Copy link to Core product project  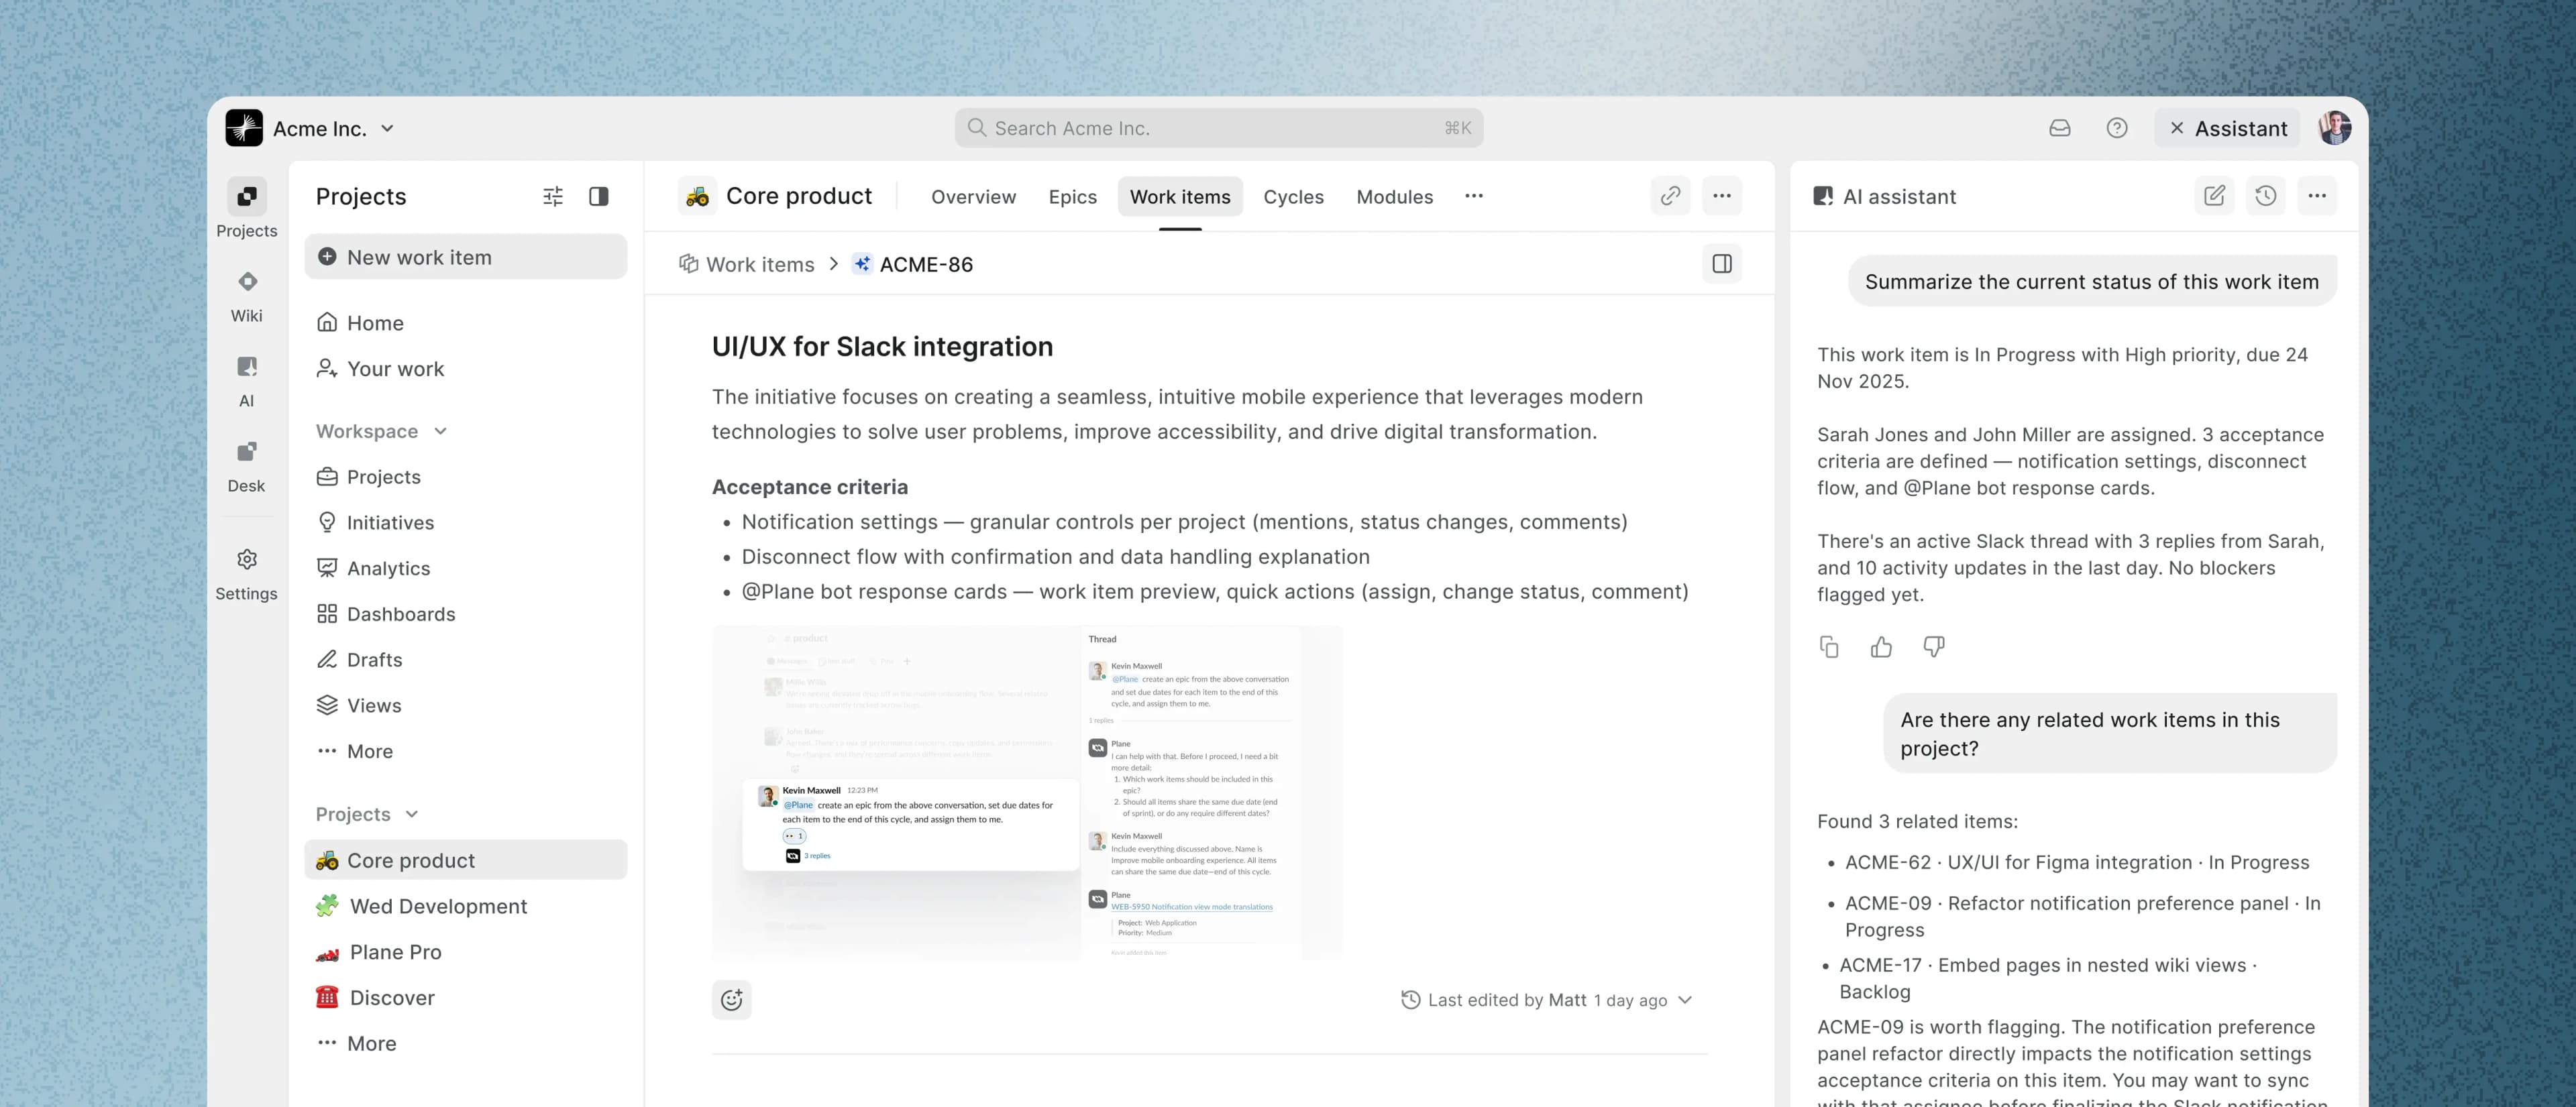click(1670, 196)
